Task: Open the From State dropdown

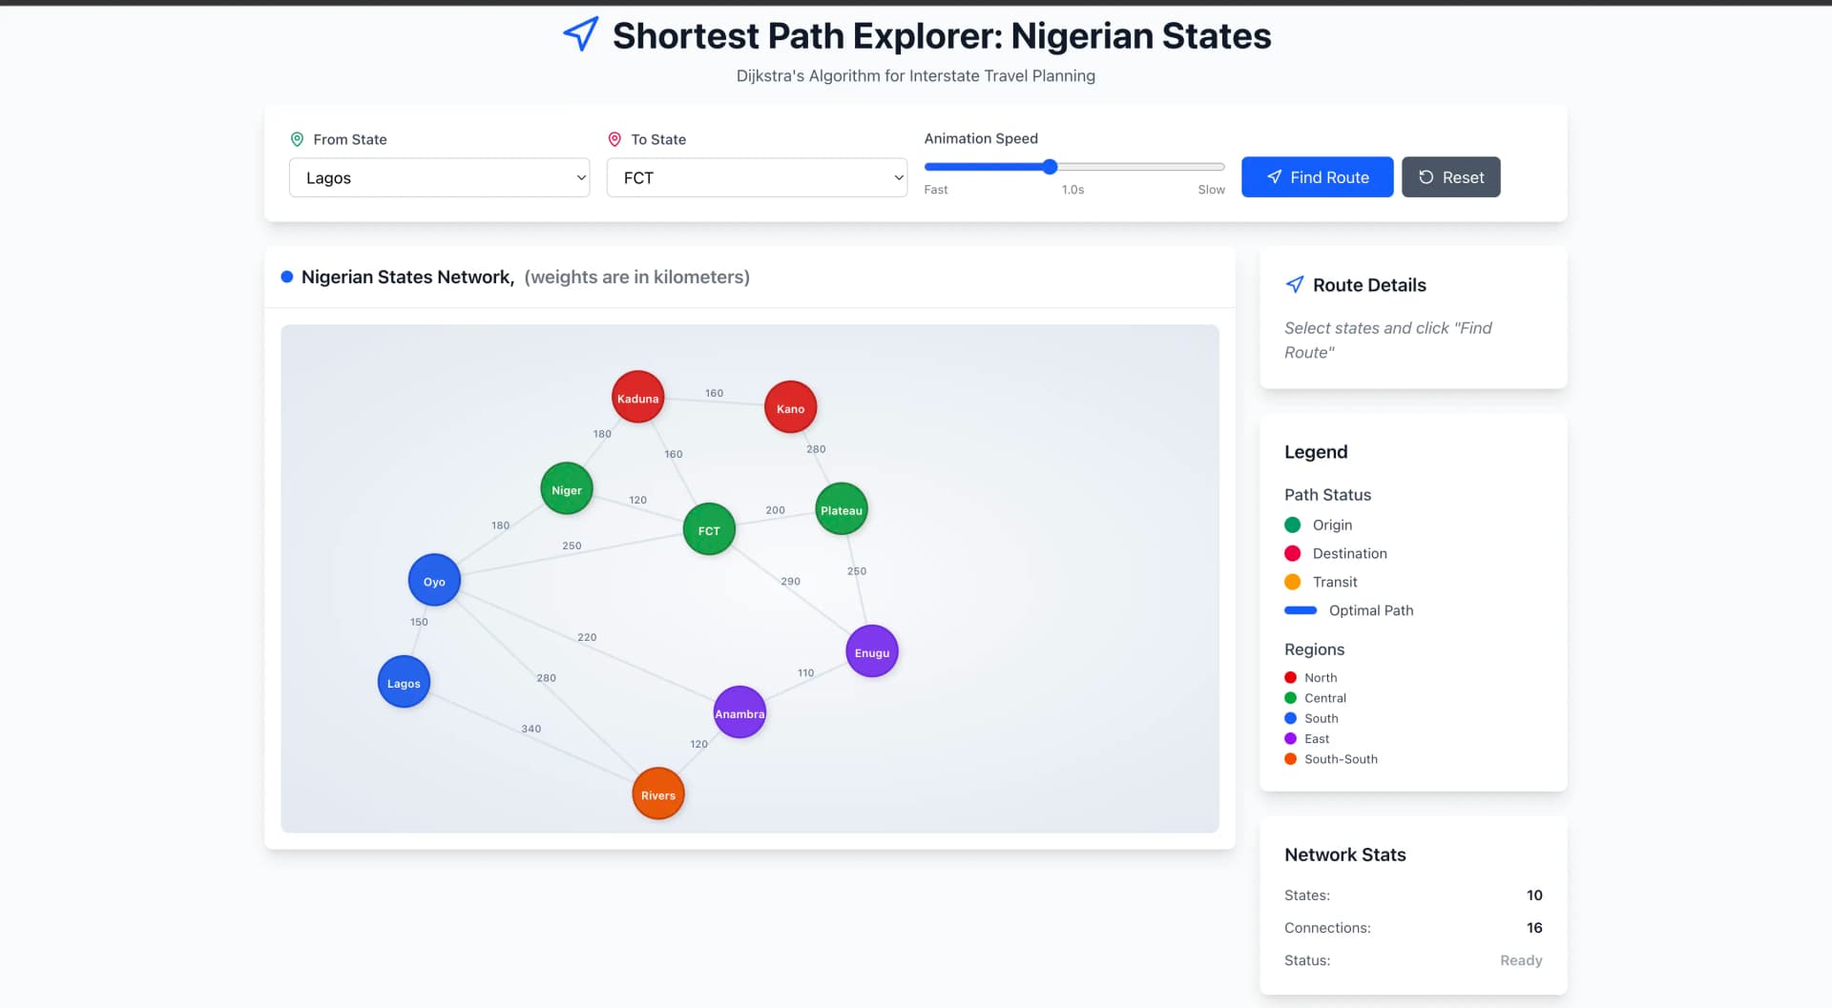Action: (438, 177)
